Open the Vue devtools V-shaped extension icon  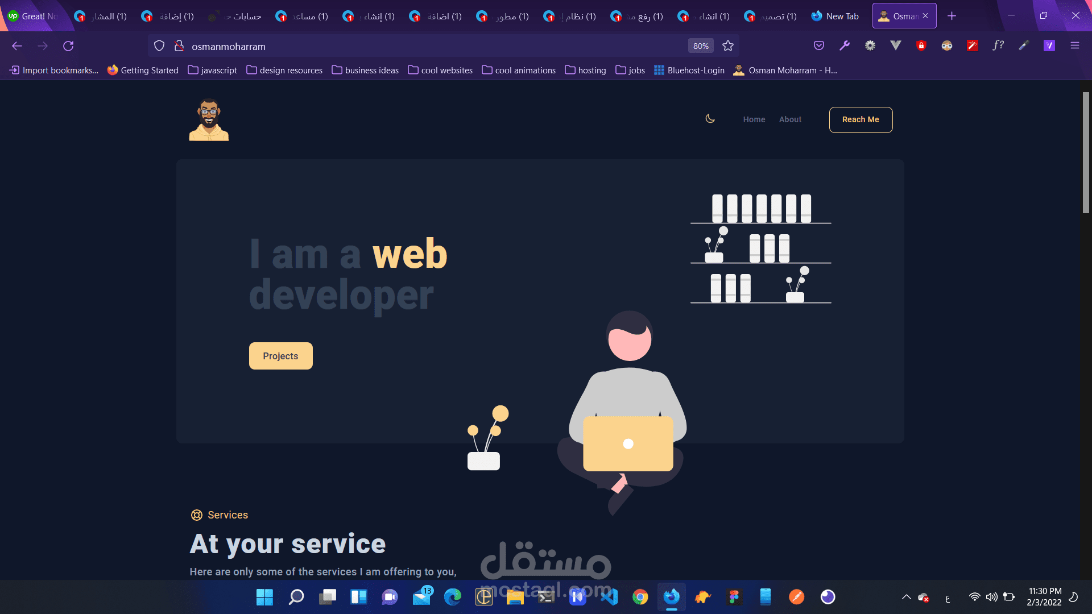[896, 45]
